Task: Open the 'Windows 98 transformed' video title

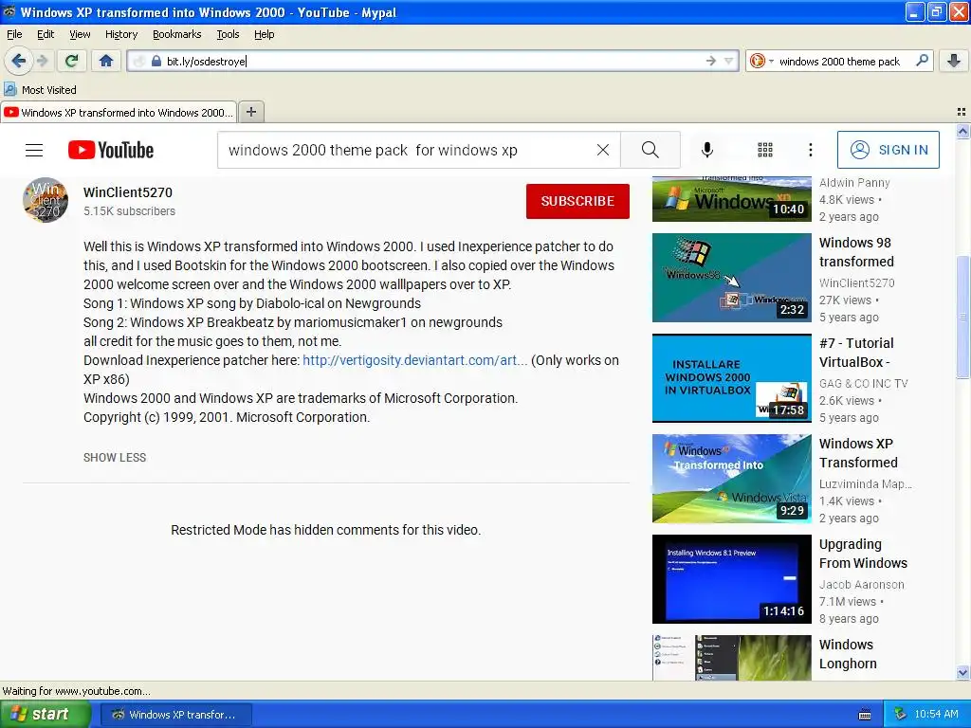Action: pyautogui.click(x=856, y=252)
